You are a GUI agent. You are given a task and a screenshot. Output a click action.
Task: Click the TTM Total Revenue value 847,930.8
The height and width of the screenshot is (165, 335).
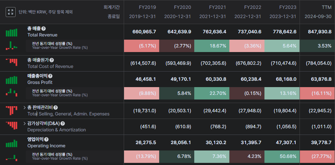coord(317,32)
